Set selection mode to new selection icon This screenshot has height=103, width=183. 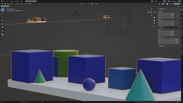(2, 6)
